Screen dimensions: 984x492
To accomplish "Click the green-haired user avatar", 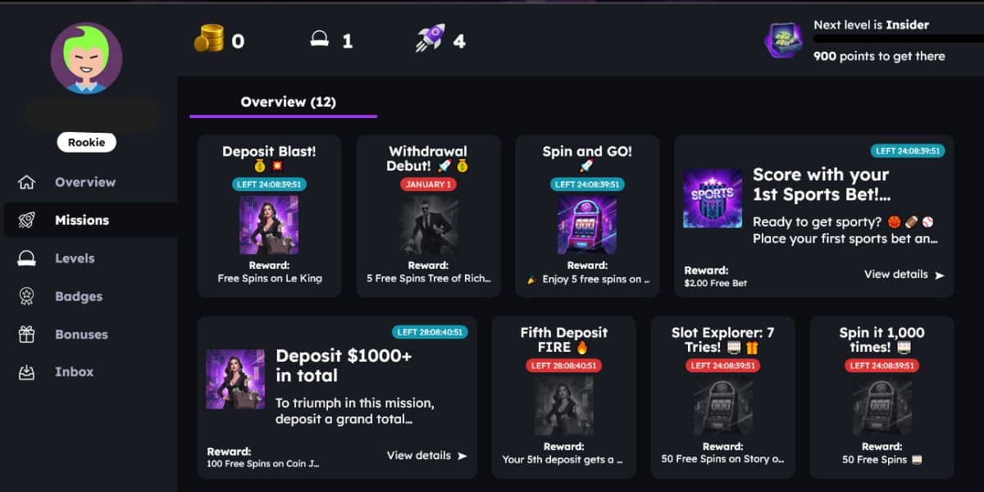I will [86, 57].
